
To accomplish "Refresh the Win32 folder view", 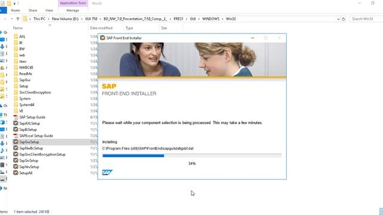I will click(x=344, y=19).
